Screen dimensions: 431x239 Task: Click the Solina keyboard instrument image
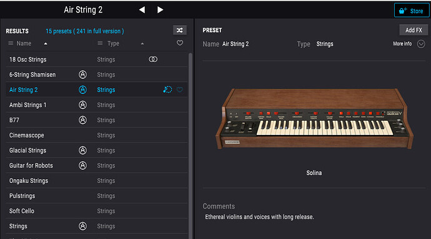pos(314,118)
